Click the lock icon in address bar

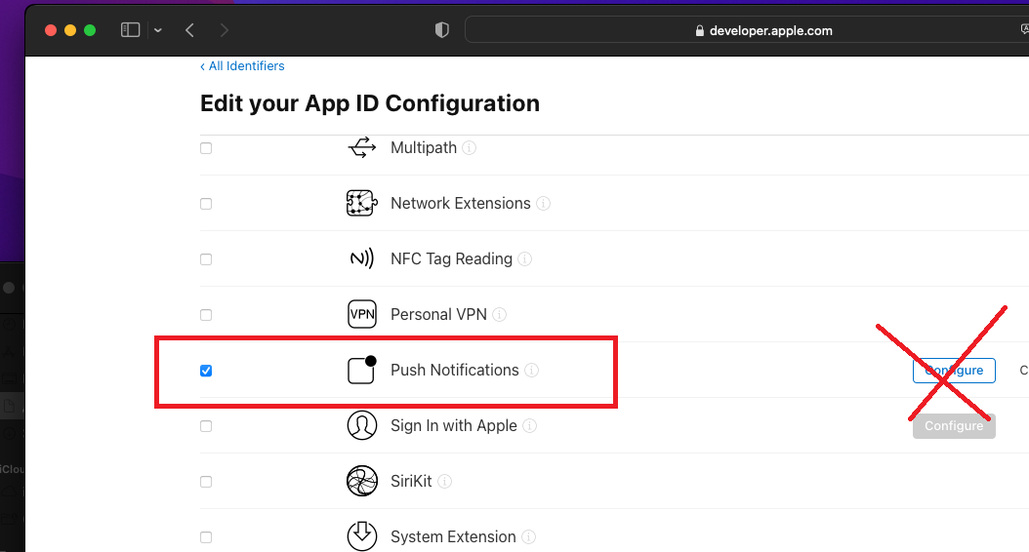click(700, 31)
